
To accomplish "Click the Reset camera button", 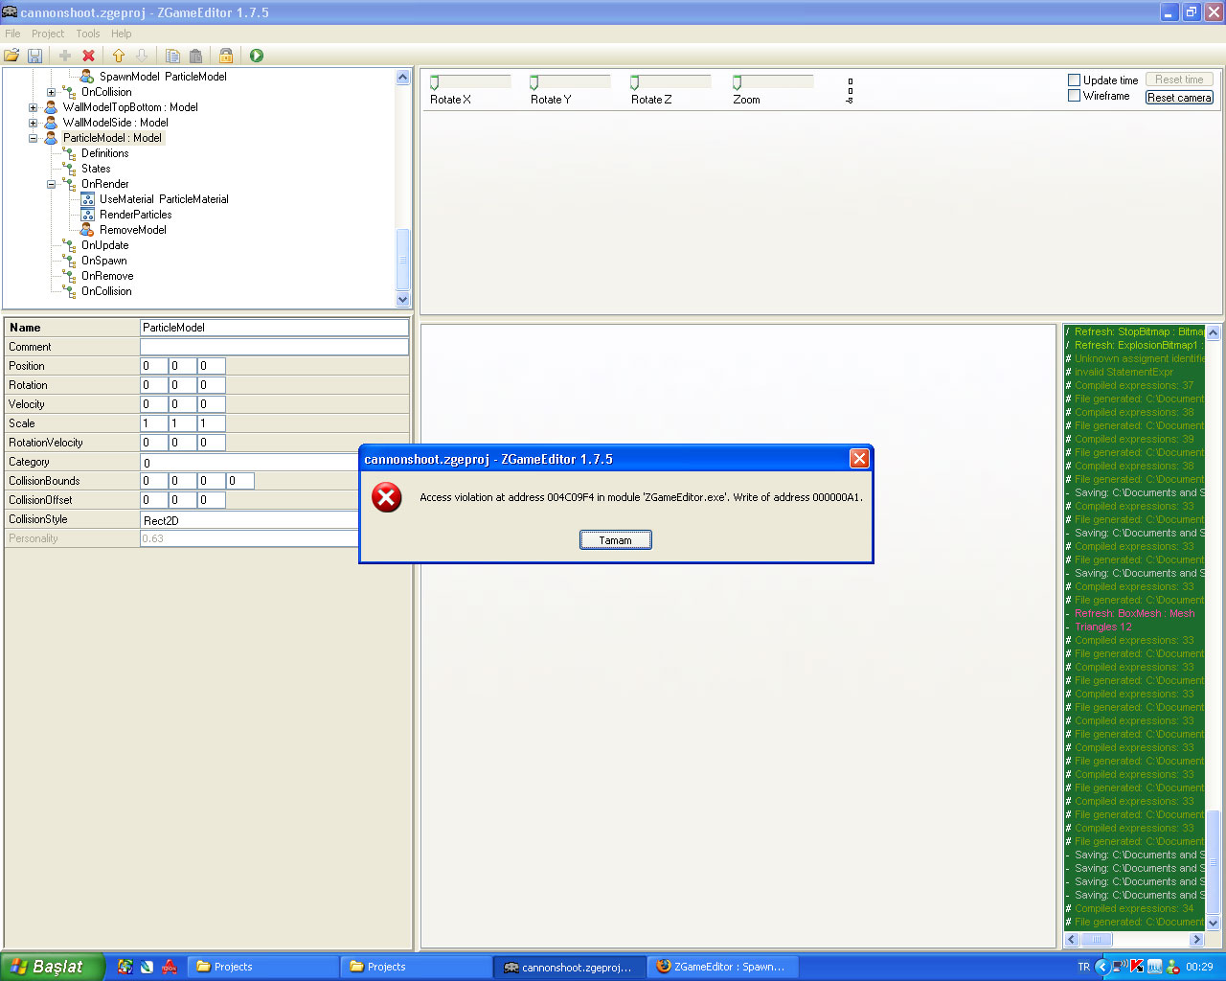I will point(1180,98).
